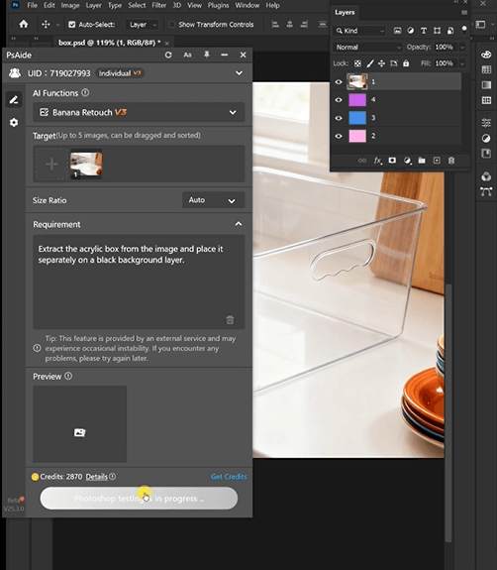This screenshot has height=570, width=497.
Task: Expand the UID account details chevron
Action: pyautogui.click(x=239, y=73)
